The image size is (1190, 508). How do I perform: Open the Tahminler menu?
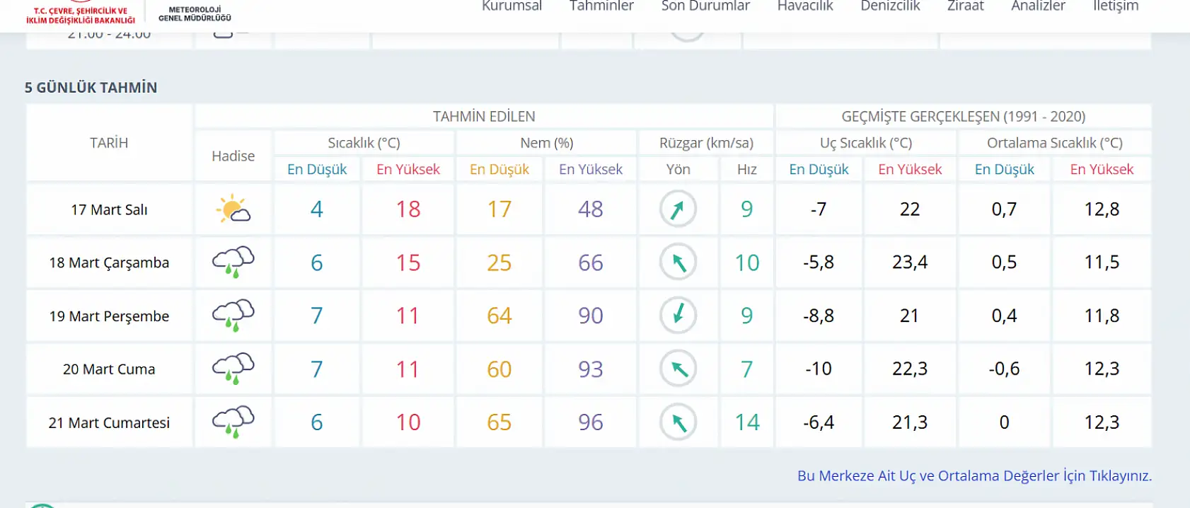[x=601, y=6]
